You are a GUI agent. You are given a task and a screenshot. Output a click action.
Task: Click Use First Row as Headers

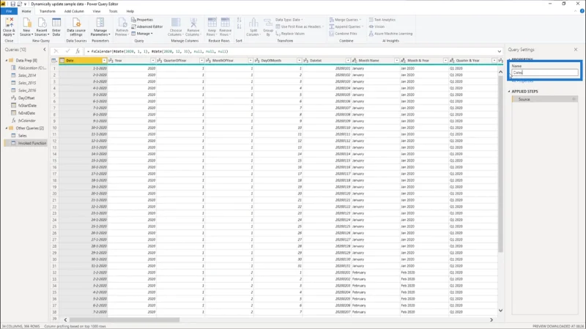pos(300,26)
